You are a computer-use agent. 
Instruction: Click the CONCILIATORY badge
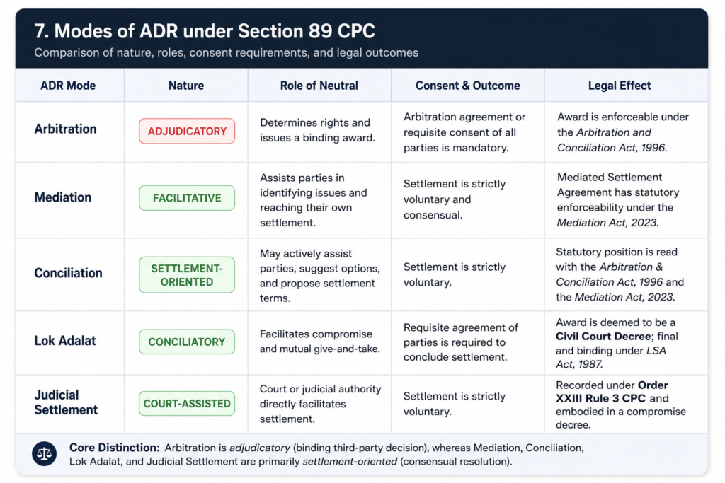tap(187, 342)
